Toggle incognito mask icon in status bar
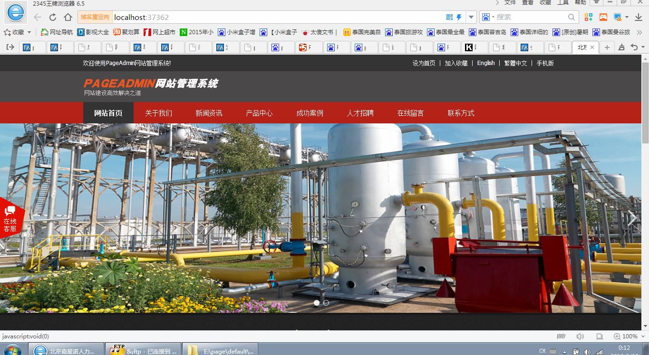649x355 pixels. click(x=561, y=336)
